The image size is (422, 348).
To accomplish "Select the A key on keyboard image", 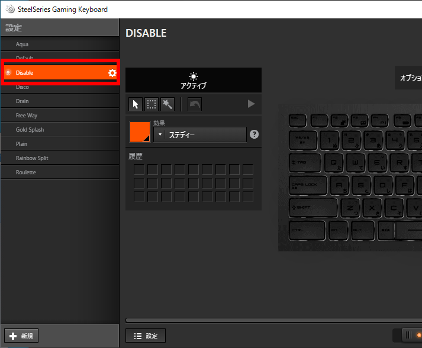I will click(x=339, y=186).
